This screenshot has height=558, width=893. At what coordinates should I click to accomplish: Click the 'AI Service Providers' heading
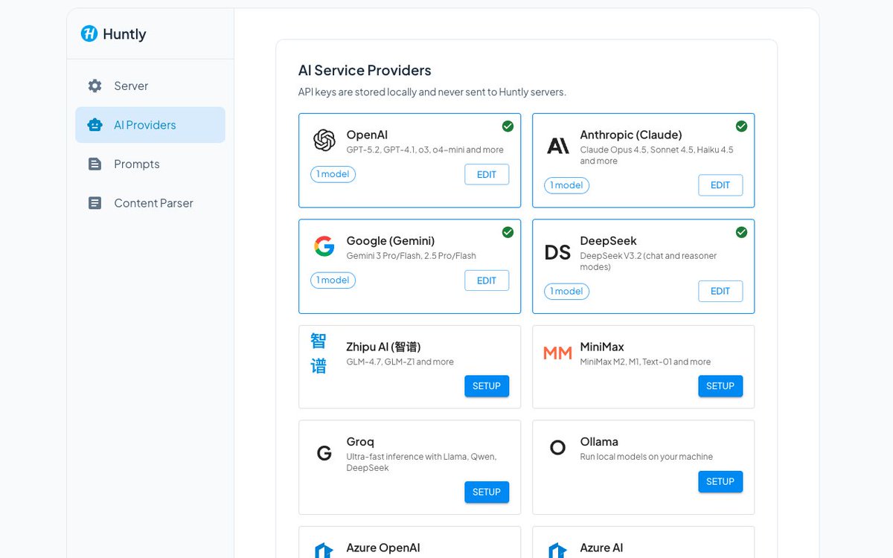365,70
